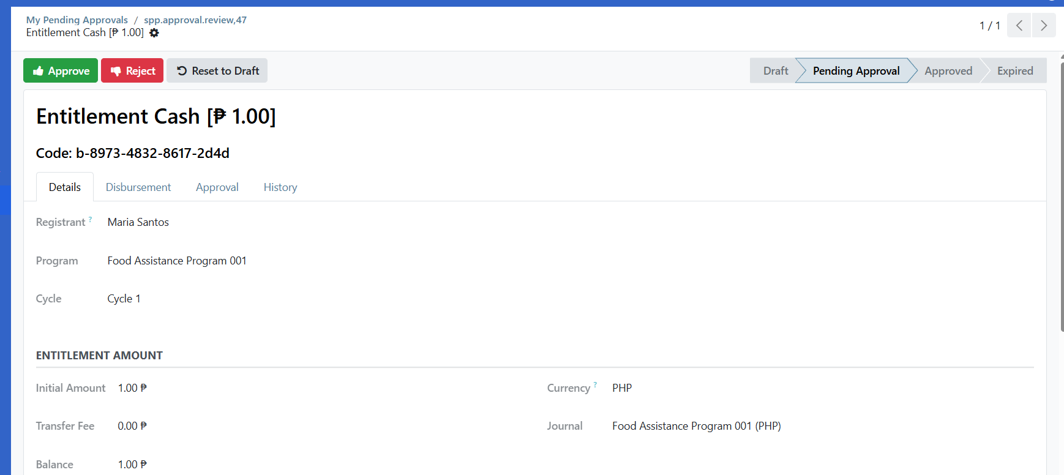This screenshot has height=475, width=1064.
Task: Select the Details tab
Action: click(x=65, y=187)
